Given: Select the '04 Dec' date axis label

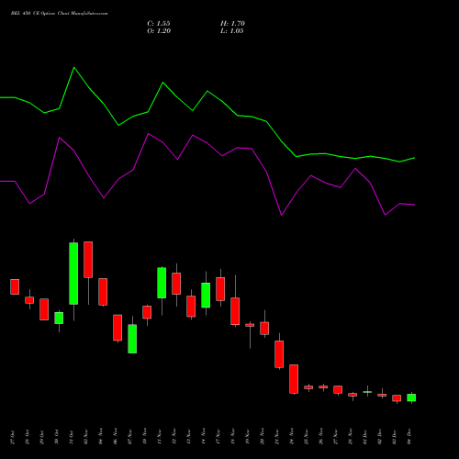Looking at the screenshot, I should pos(409,437).
